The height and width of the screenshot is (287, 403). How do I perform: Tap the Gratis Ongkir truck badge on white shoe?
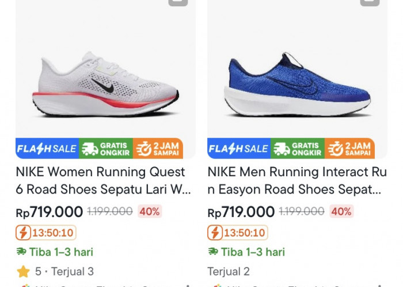pos(106,149)
